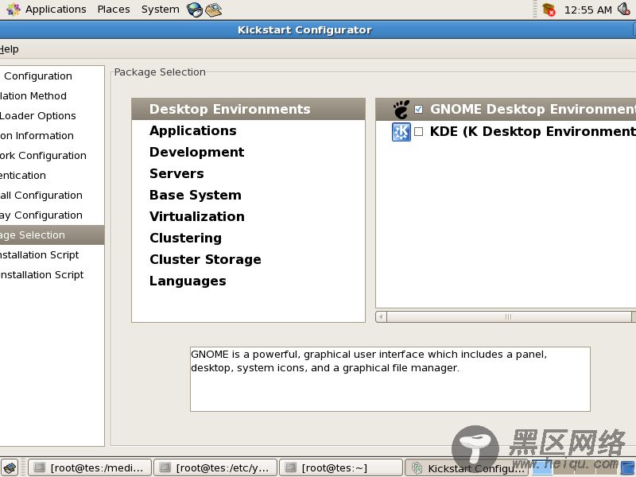Click the show desktop icon in taskbar

pyautogui.click(x=10, y=468)
